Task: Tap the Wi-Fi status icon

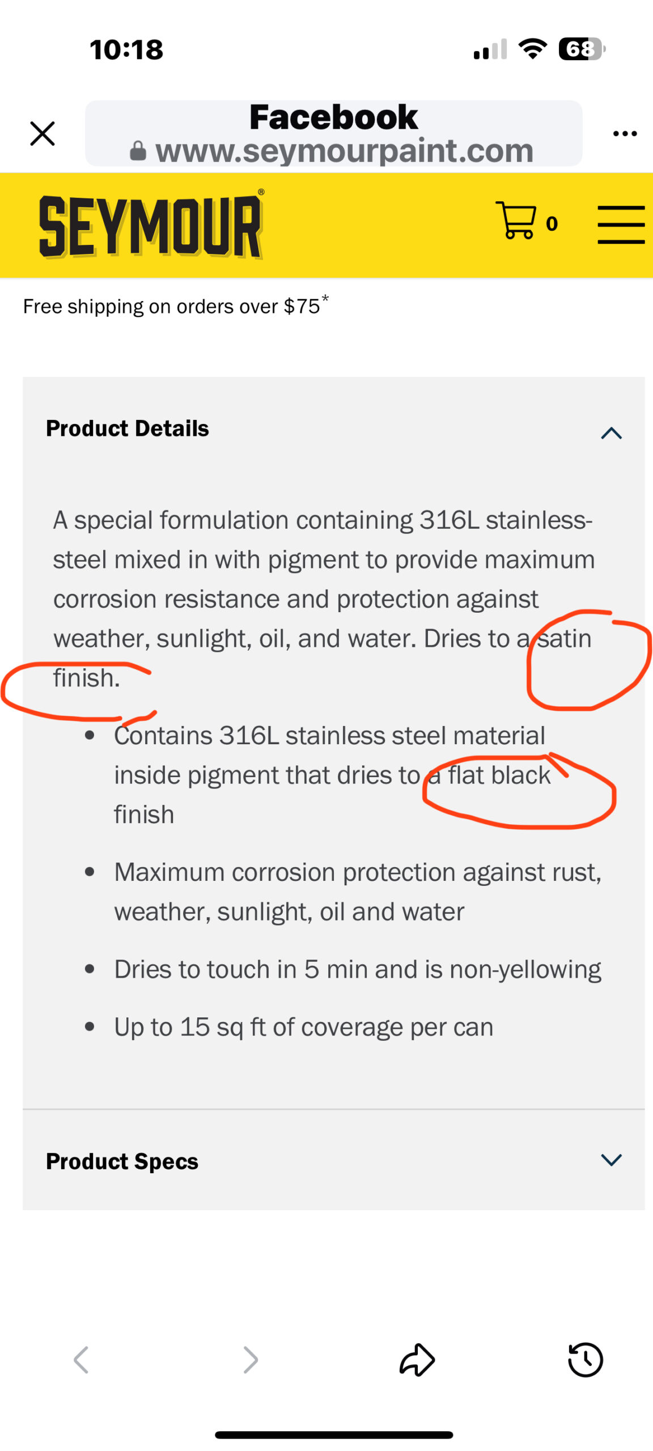Action: [x=533, y=49]
